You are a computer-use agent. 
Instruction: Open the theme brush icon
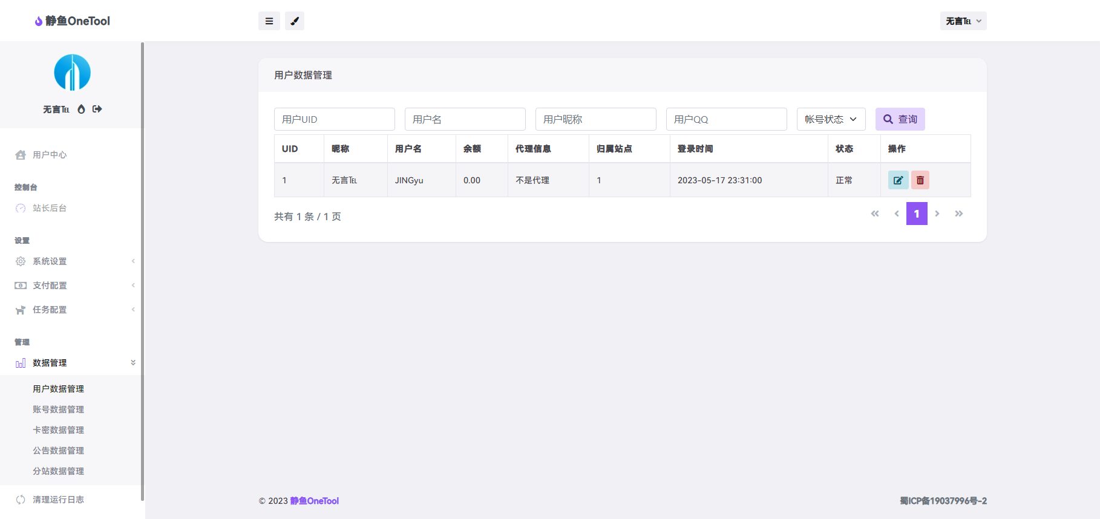(295, 21)
